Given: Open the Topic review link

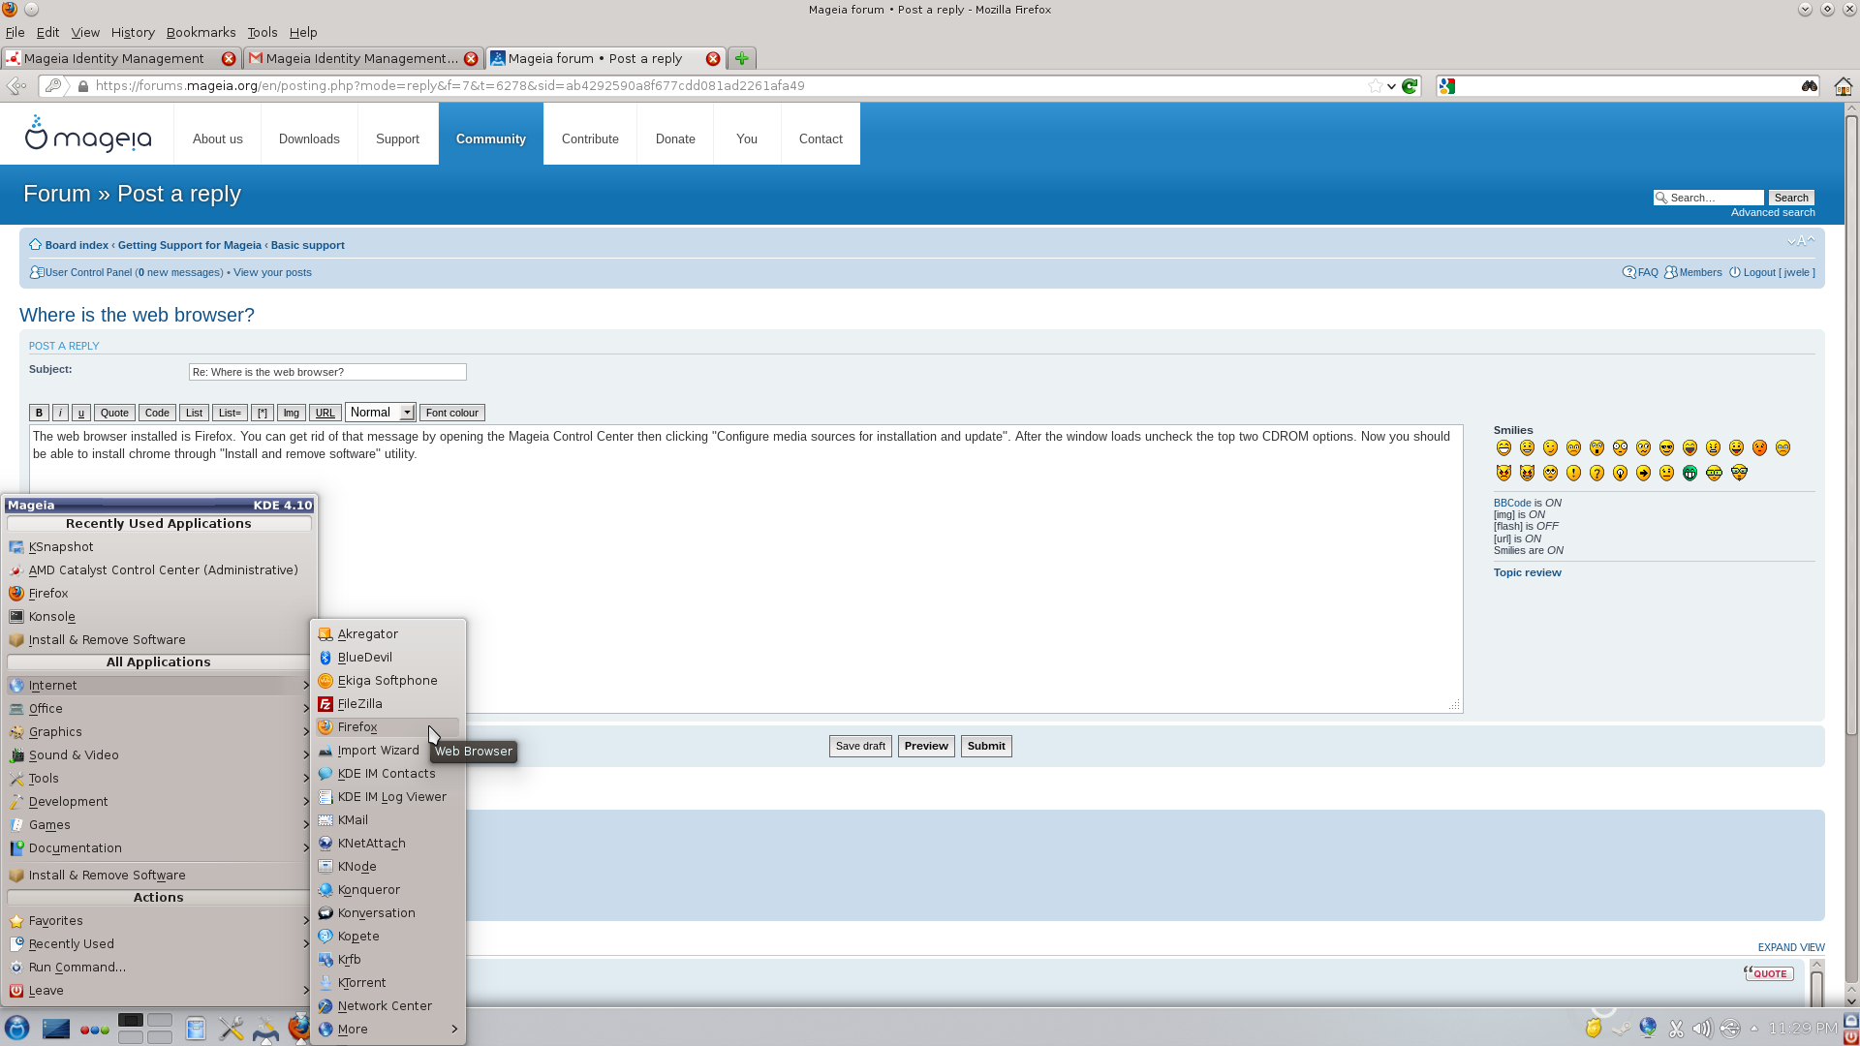Looking at the screenshot, I should click(1527, 573).
